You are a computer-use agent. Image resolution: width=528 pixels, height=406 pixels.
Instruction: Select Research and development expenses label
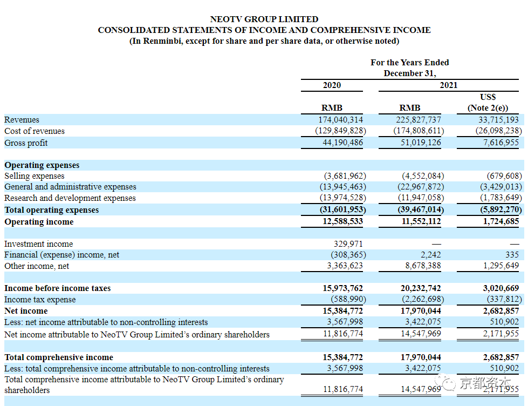pos(70,198)
